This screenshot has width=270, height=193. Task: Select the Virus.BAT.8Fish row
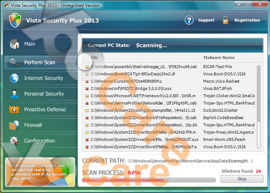click(x=170, y=89)
